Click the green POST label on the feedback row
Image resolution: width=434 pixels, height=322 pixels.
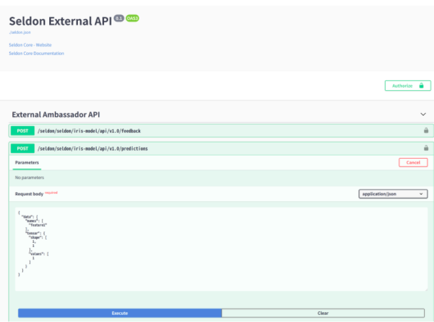click(23, 131)
